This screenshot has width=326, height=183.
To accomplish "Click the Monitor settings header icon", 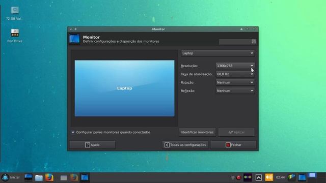I will pyautogui.click(x=74, y=39).
